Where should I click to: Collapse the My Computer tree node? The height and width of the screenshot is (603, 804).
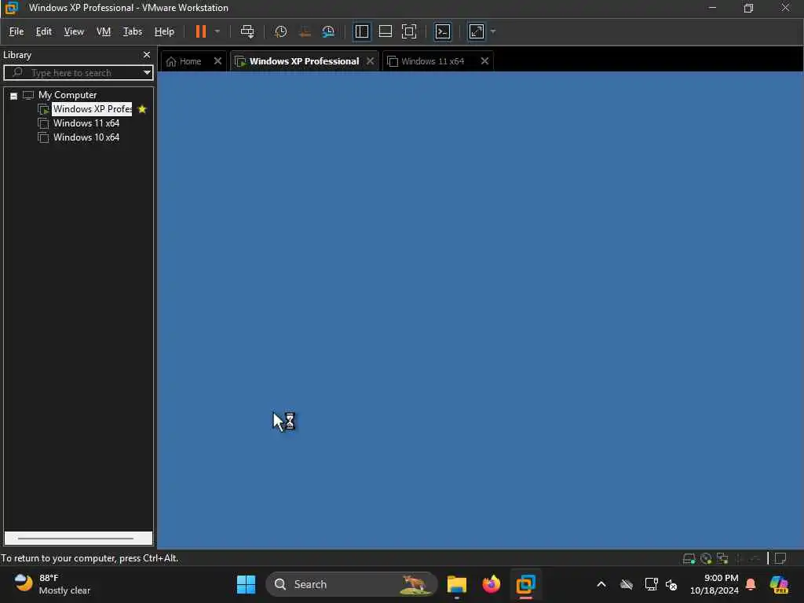coord(14,96)
